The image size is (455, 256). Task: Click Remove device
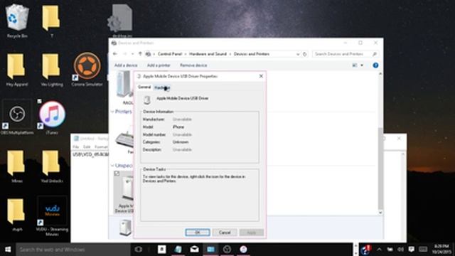click(x=193, y=65)
